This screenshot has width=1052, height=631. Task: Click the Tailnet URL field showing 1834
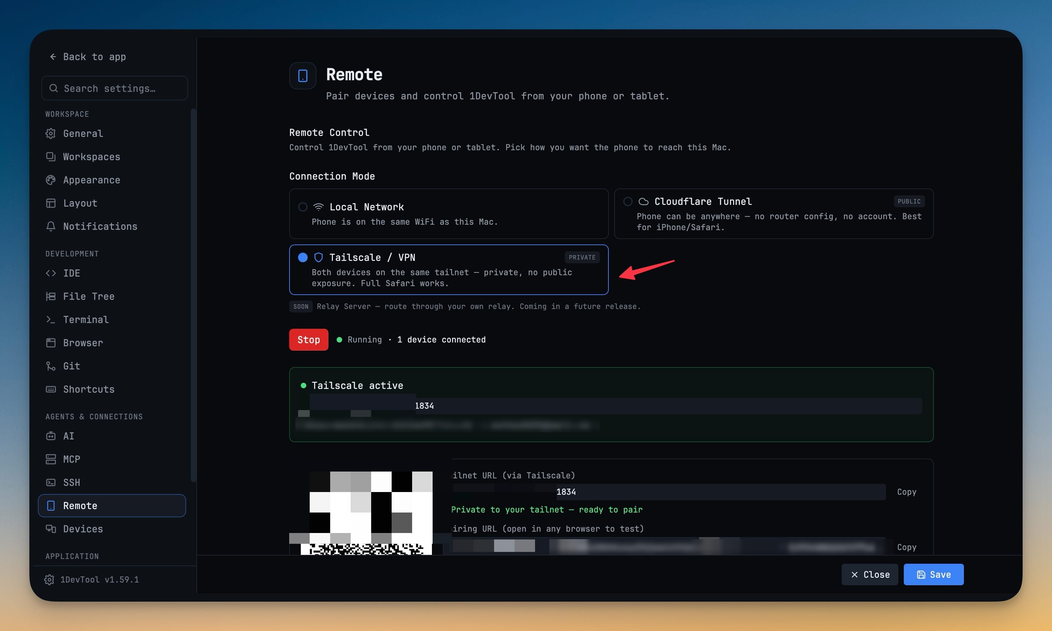pyautogui.click(x=669, y=492)
